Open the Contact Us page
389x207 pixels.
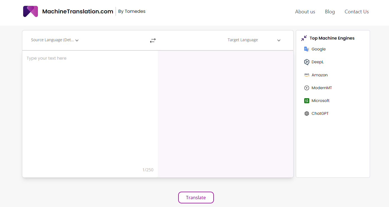click(357, 12)
